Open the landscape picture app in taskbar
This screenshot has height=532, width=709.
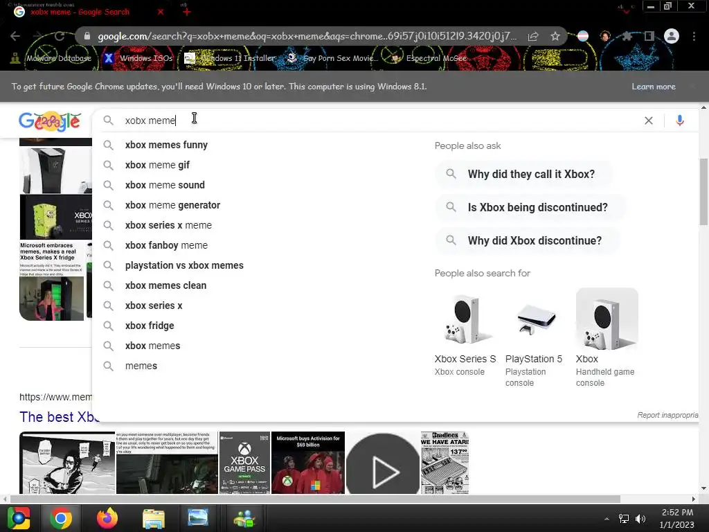coord(198,518)
